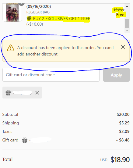Focus the gift card or discount code field
The width and height of the screenshot is (133, 168).
pos(51,75)
